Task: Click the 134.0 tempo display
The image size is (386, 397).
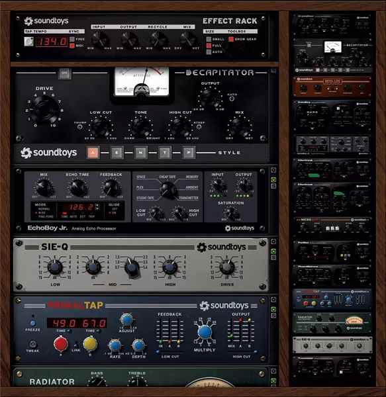Action: [52, 42]
